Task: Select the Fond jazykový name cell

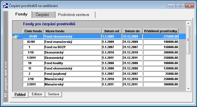Action: (x=73, y=74)
